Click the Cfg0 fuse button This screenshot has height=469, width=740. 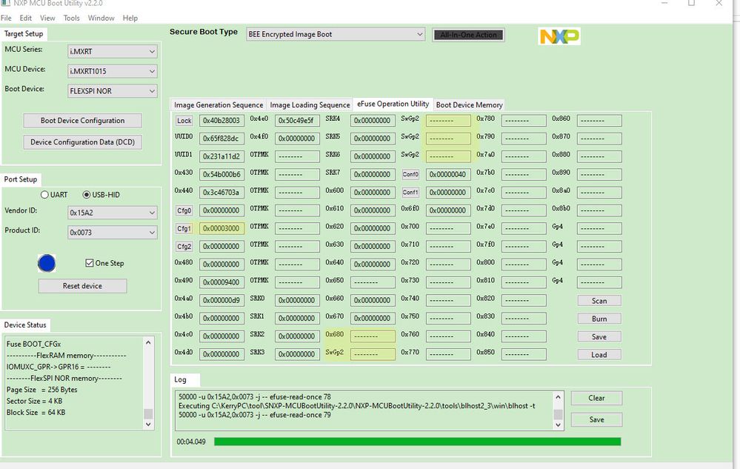coord(184,210)
